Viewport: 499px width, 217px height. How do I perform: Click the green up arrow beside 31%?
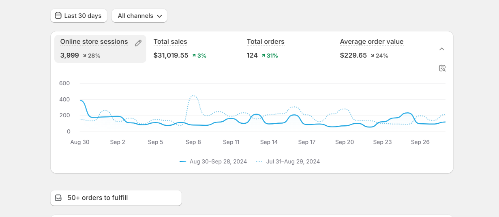[x=263, y=56]
